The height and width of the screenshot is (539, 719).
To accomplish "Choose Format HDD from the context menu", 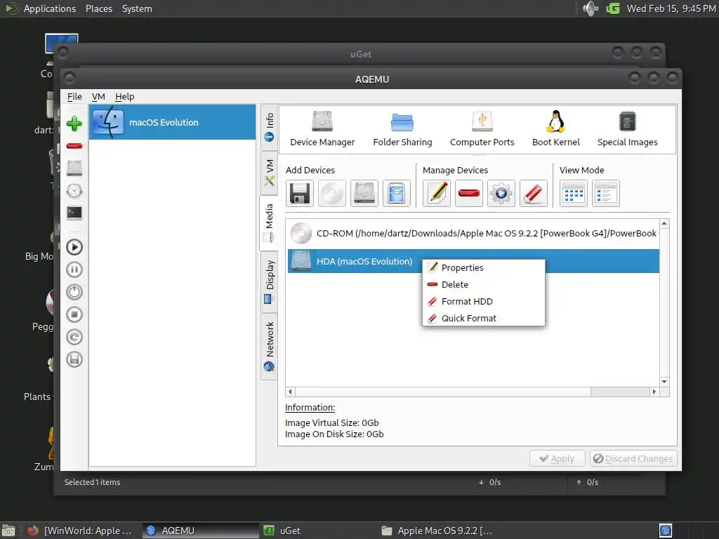I will click(x=484, y=302).
